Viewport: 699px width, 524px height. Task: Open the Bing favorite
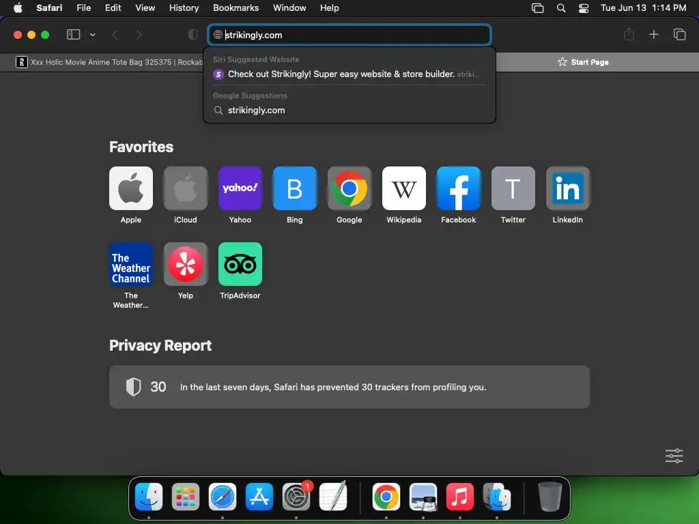(295, 188)
